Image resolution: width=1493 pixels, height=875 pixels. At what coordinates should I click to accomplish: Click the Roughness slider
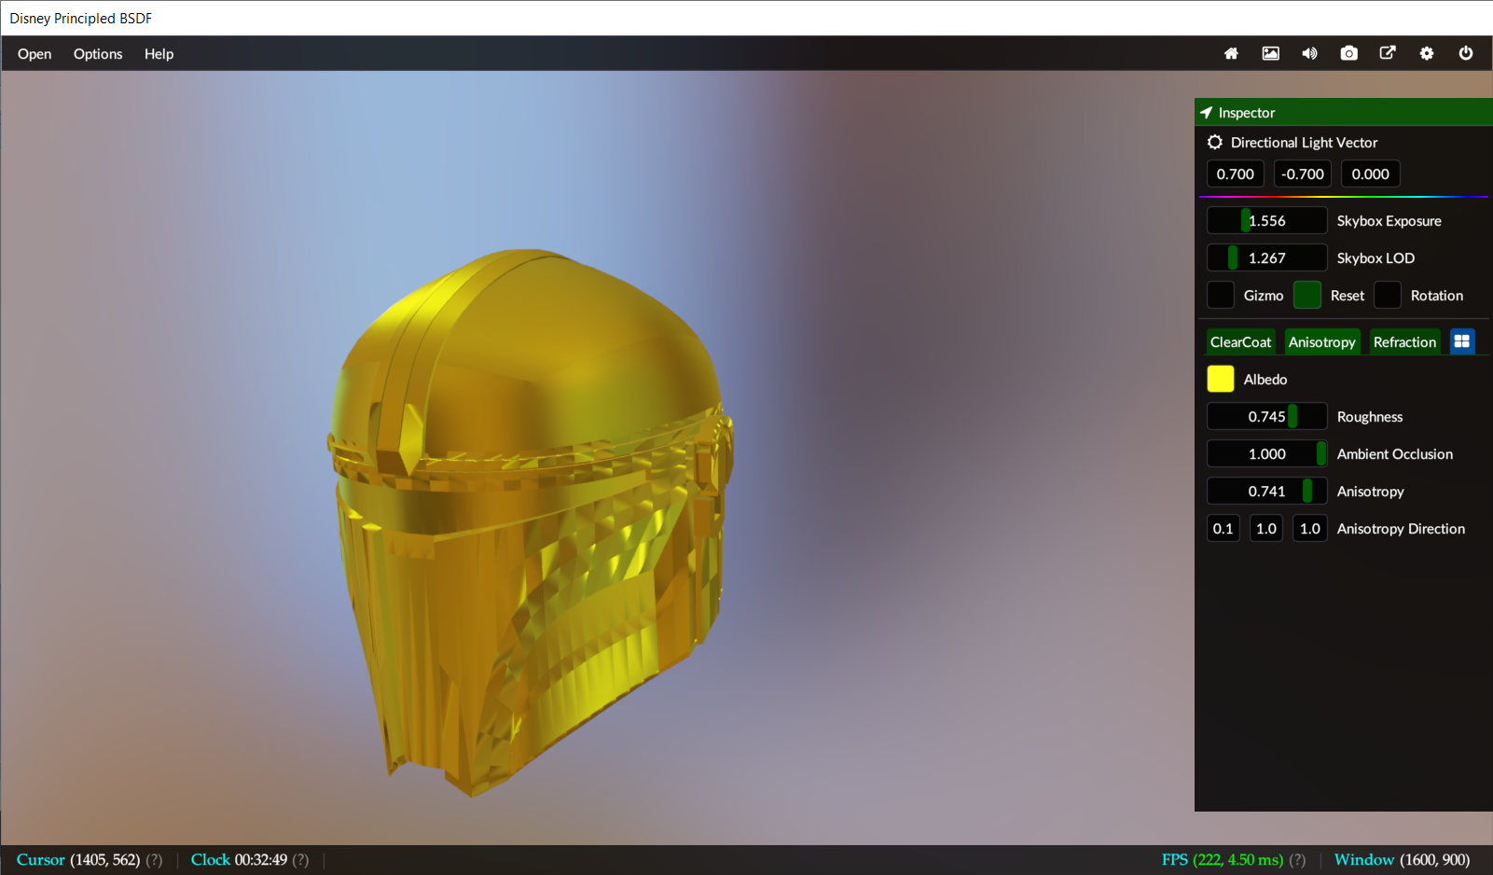(1266, 416)
